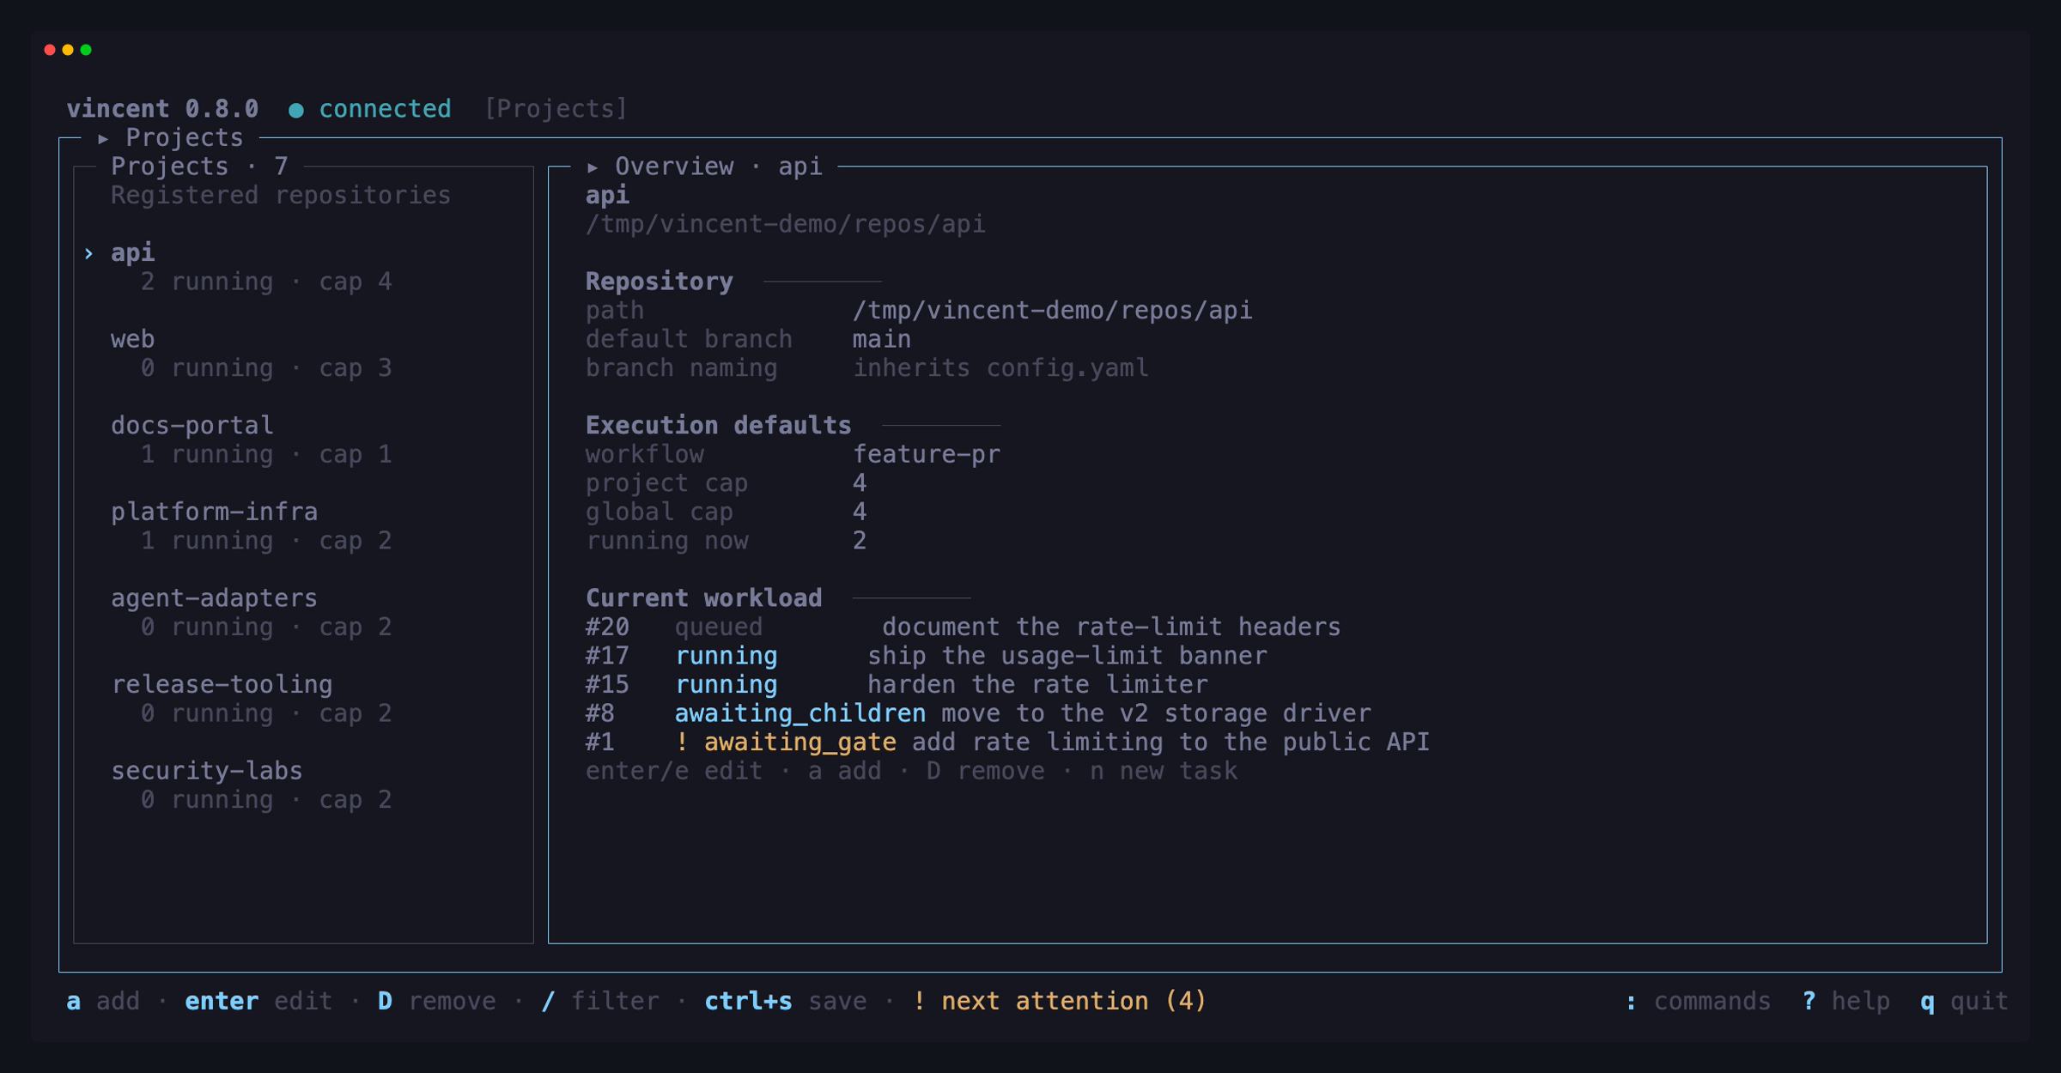The width and height of the screenshot is (2061, 1073).
Task: Click the Execution defaults section heading
Action: (x=719, y=426)
